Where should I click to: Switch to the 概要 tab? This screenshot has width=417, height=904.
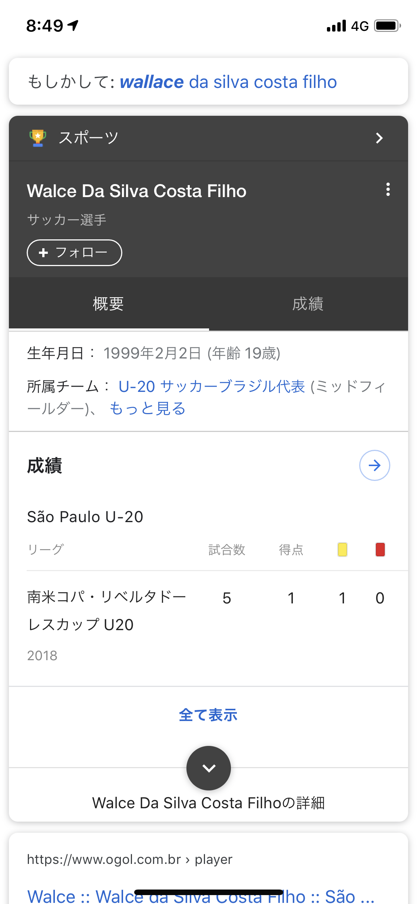(x=108, y=304)
